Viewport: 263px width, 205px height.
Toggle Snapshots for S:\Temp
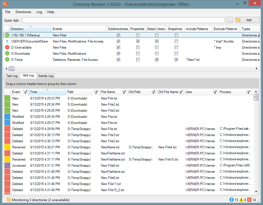pyautogui.click(x=176, y=59)
